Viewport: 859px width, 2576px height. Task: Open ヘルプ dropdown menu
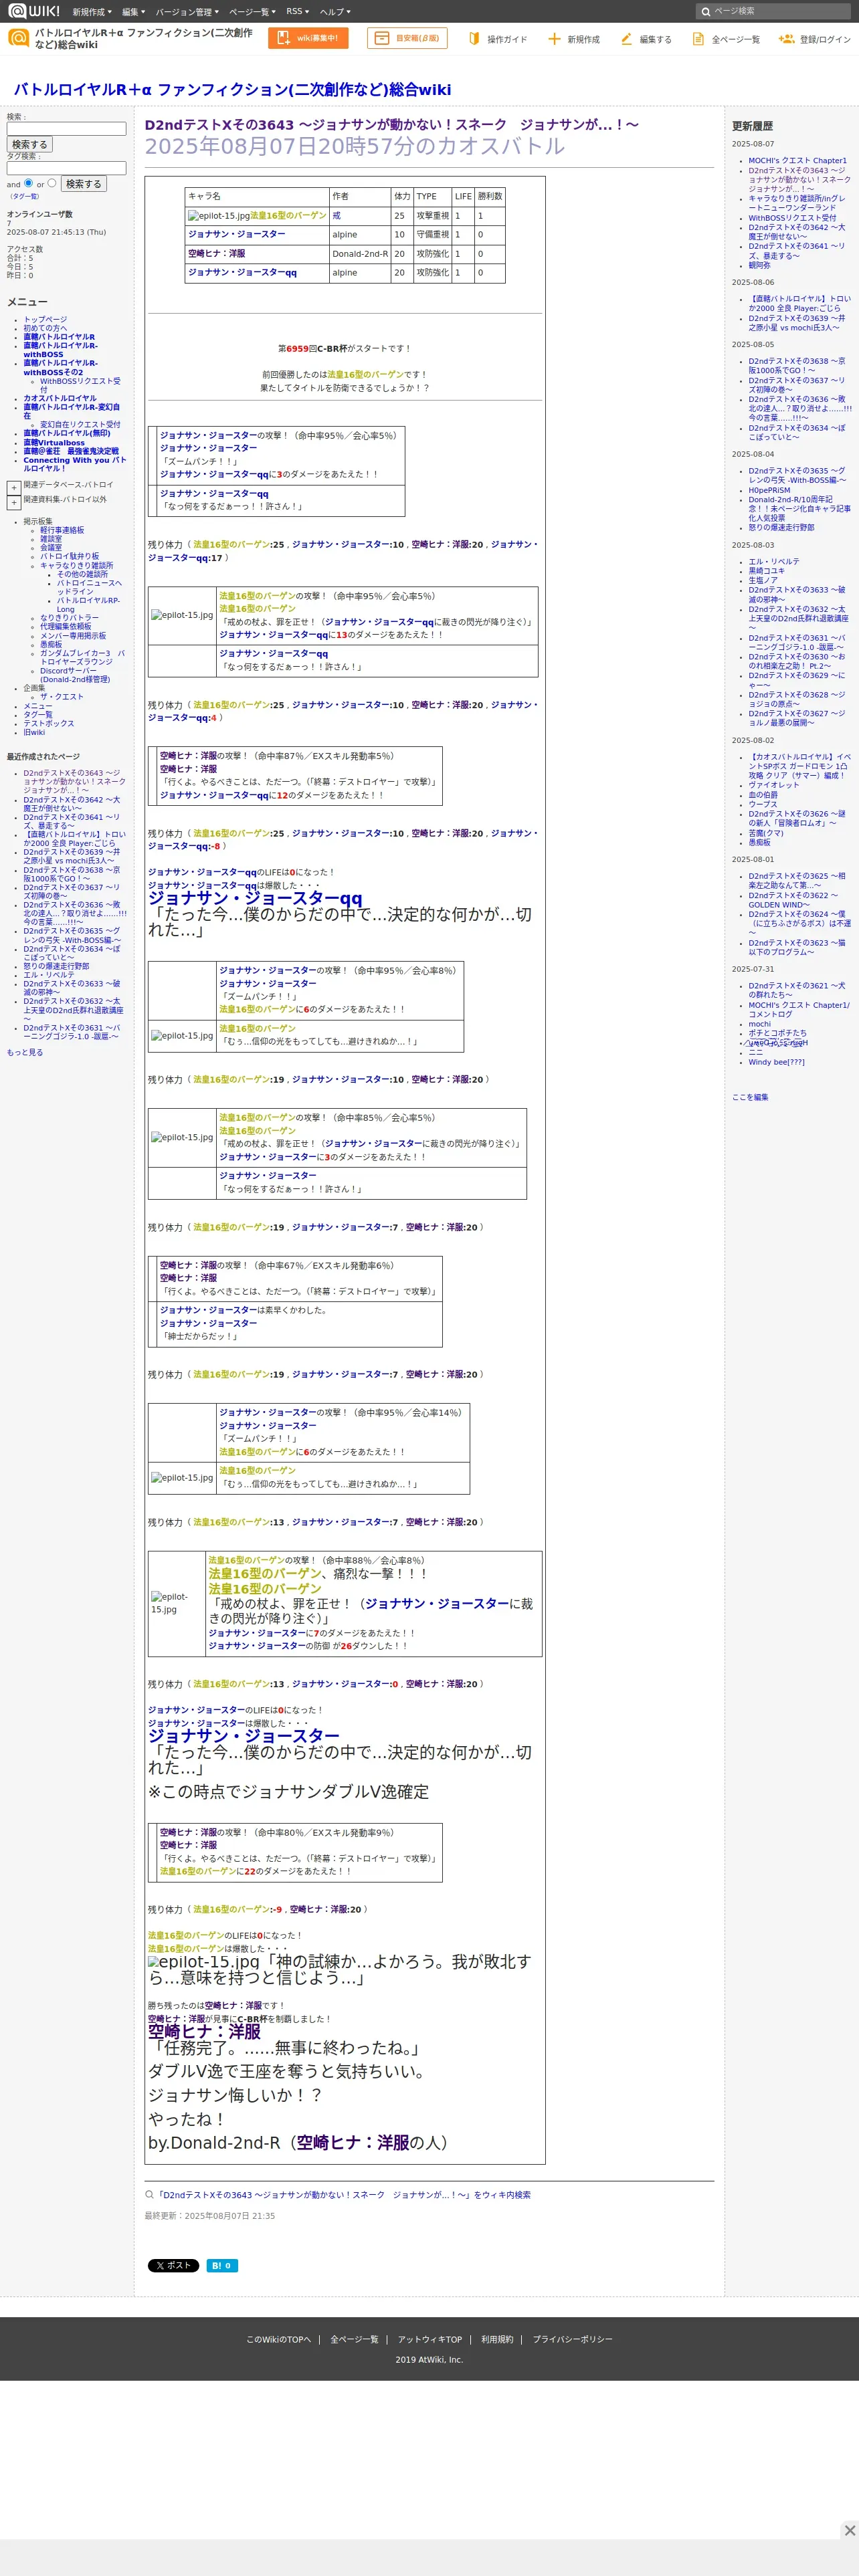(335, 12)
